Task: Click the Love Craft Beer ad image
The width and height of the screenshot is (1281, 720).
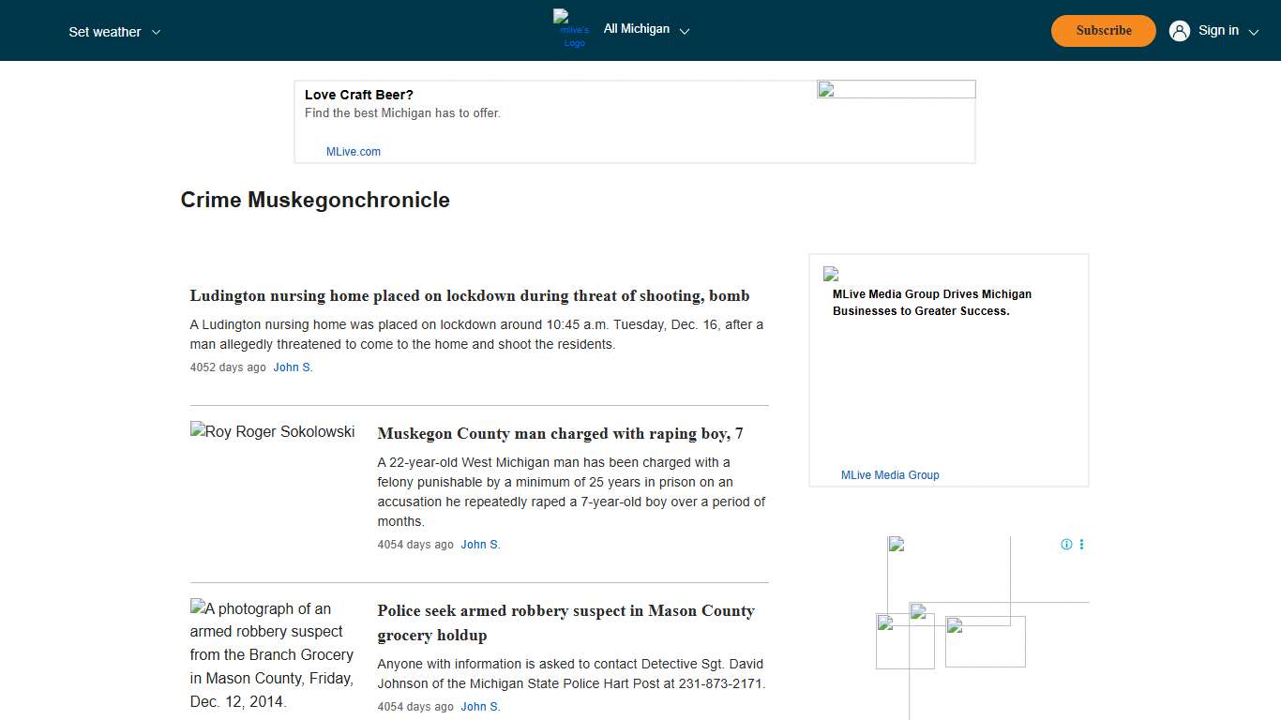Action: [896, 90]
